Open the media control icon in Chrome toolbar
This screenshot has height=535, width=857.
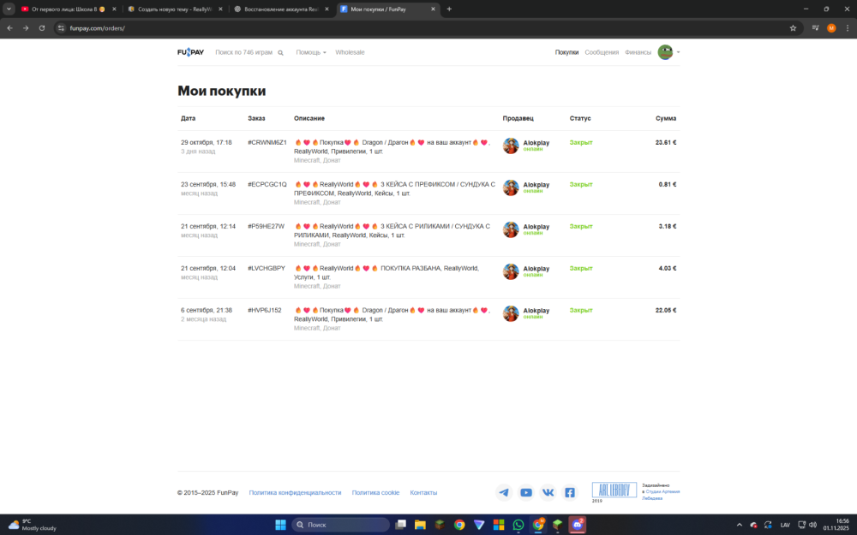click(x=816, y=28)
